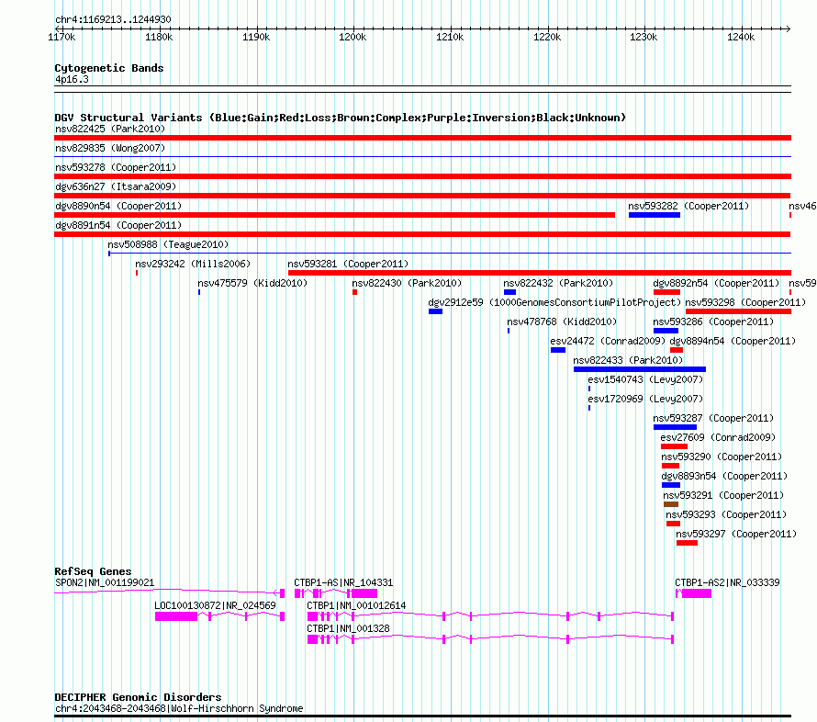The width and height of the screenshot is (817, 722).
Task: Click the nsv593297 (Cooper2011) red bar
Action: [687, 543]
